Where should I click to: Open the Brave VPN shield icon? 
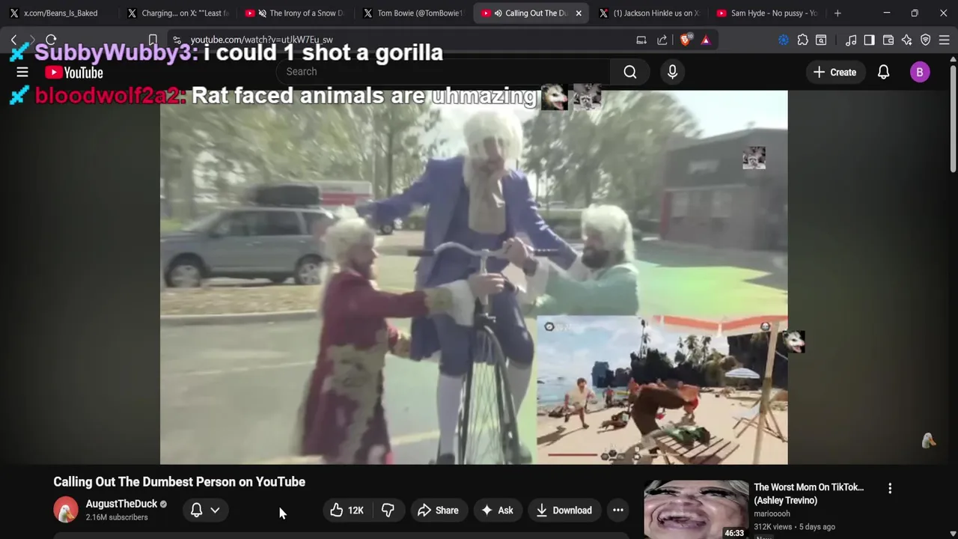pos(926,40)
